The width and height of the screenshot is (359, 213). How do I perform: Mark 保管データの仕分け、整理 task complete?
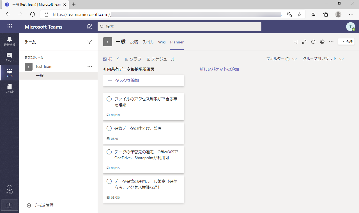click(109, 128)
